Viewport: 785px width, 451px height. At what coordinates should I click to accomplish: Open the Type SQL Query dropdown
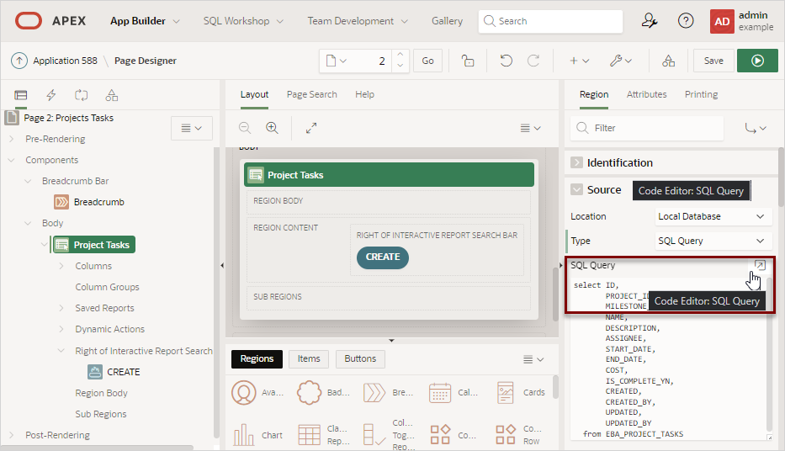click(x=713, y=241)
